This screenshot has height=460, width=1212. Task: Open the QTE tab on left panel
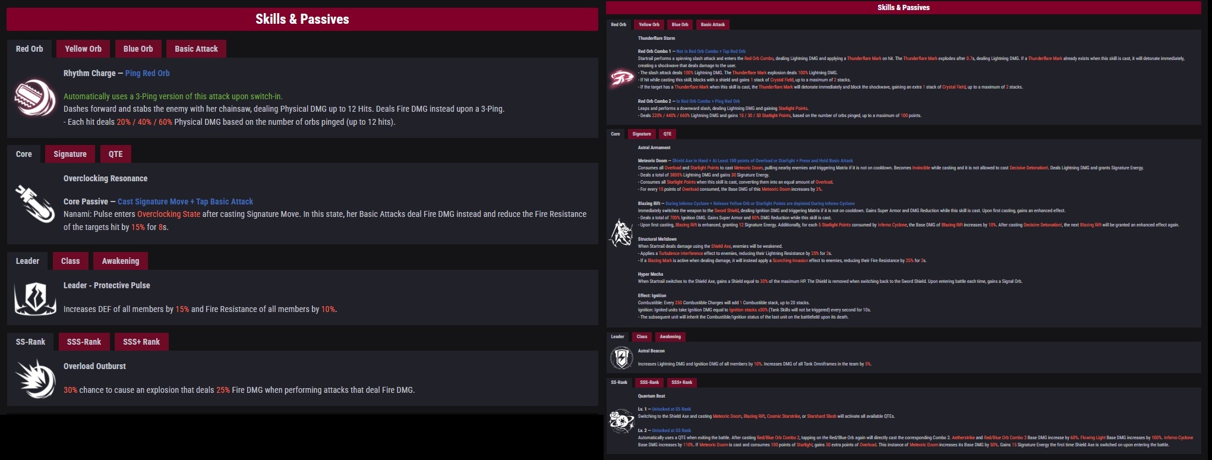pyautogui.click(x=116, y=154)
